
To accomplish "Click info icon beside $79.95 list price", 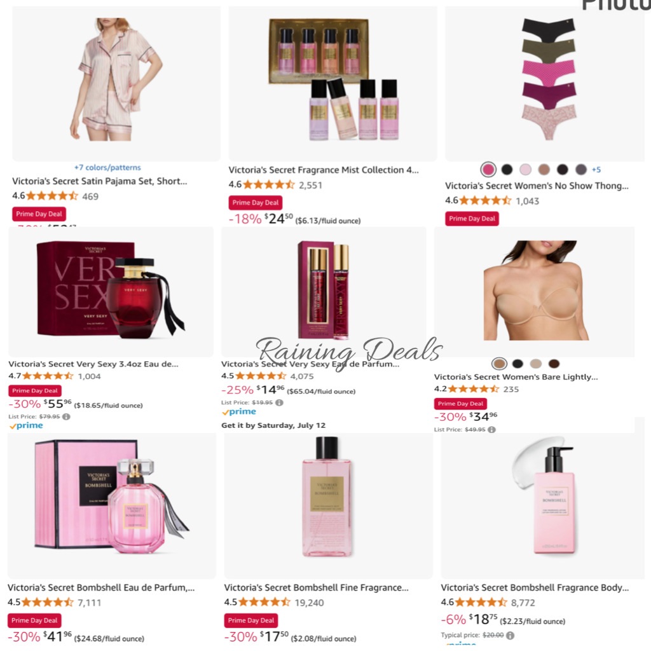I will coord(66,416).
